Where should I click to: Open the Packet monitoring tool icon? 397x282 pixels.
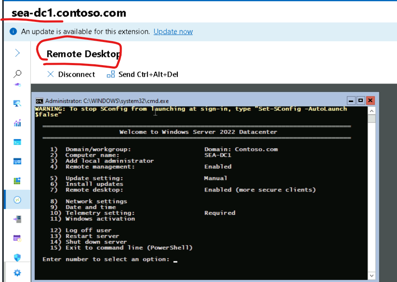(x=17, y=103)
